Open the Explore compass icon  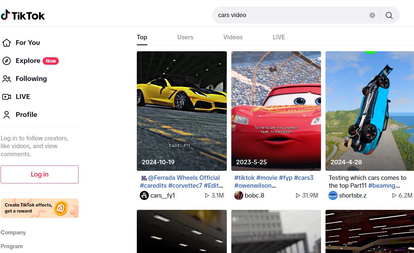7,61
